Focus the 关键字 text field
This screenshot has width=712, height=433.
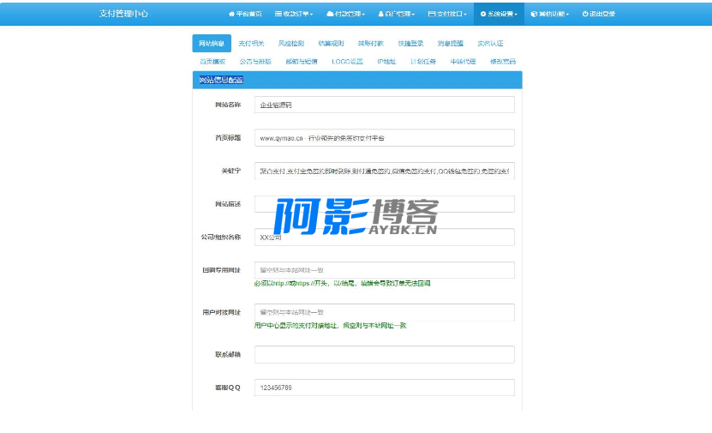click(384, 171)
